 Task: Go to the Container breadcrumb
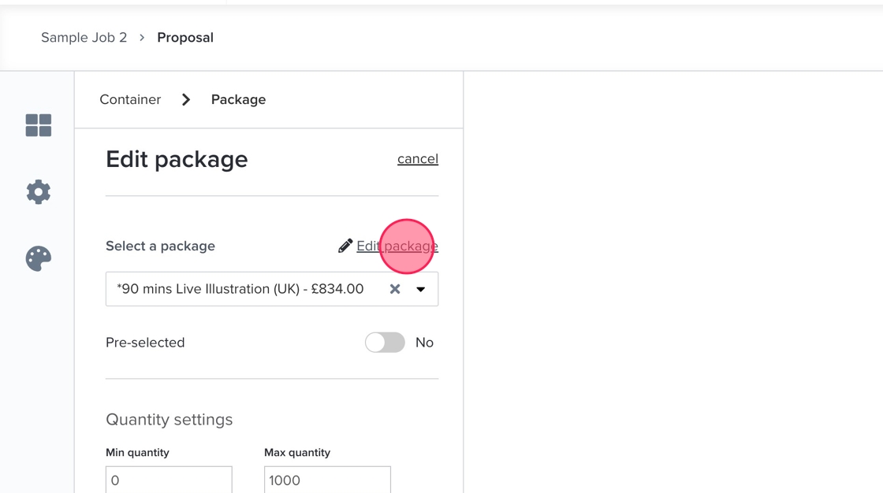click(130, 100)
